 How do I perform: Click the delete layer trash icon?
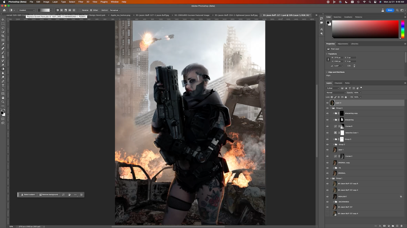402,226
